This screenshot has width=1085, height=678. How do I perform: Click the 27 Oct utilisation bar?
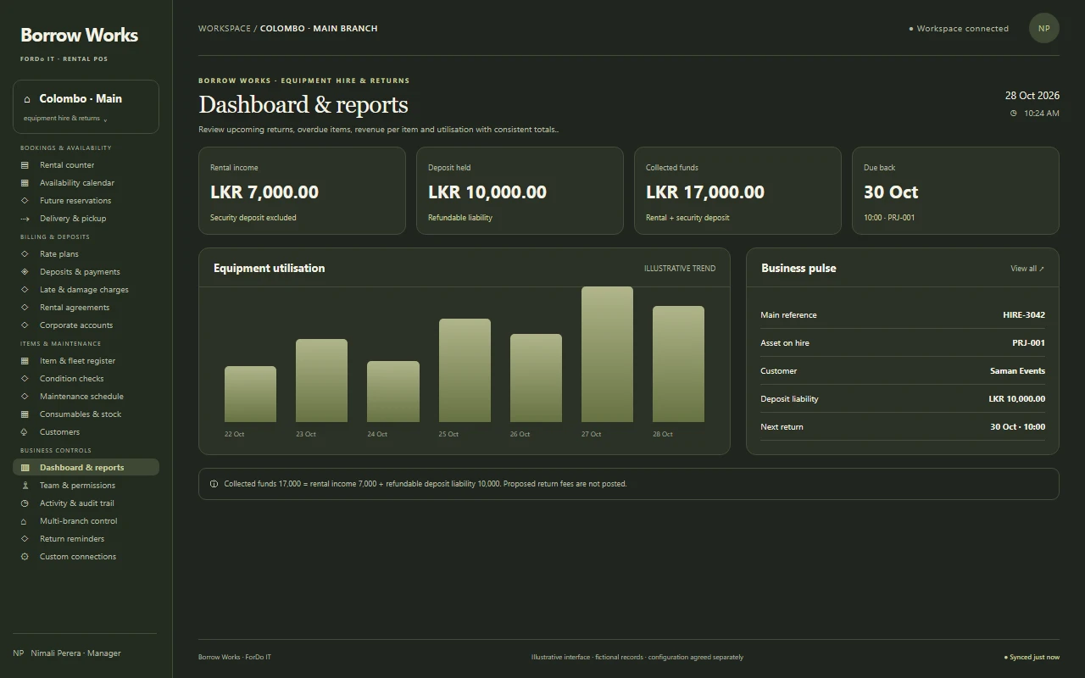[607, 354]
